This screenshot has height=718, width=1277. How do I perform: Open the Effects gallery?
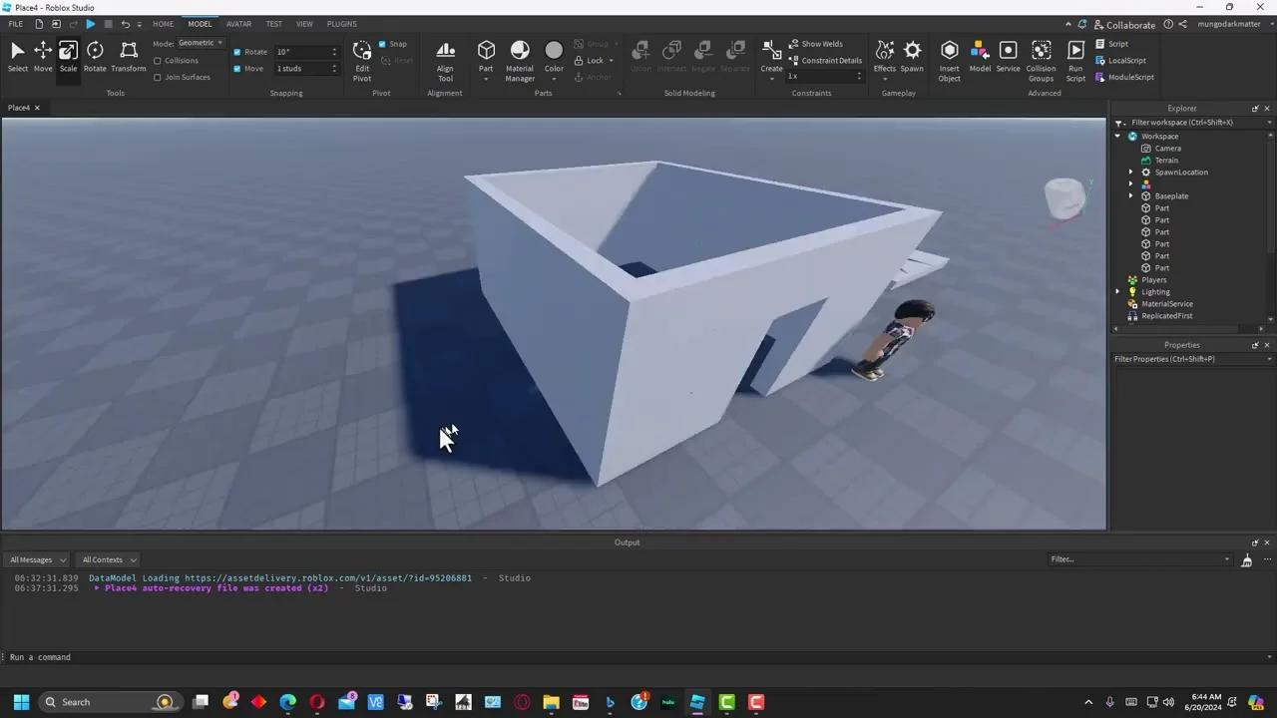pyautogui.click(x=885, y=57)
